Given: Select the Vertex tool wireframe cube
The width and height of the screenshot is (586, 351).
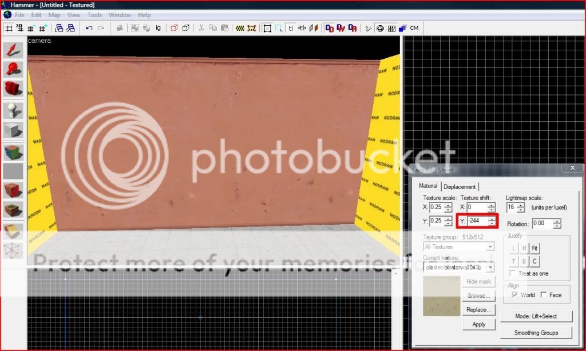Looking at the screenshot, I should [x=13, y=250].
